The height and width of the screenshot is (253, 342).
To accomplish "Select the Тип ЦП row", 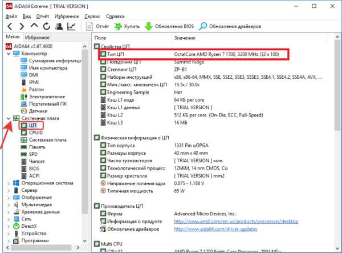I will coord(194,54).
